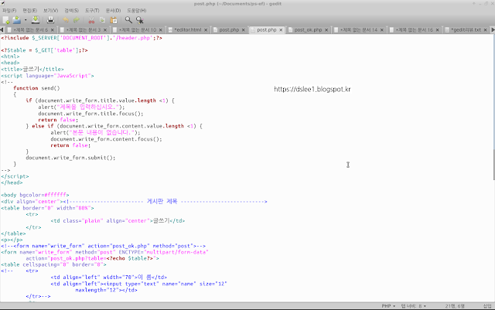495x310 pixels.
Task: Click the 21행, 6열 cursor position text
Action: click(x=455, y=306)
